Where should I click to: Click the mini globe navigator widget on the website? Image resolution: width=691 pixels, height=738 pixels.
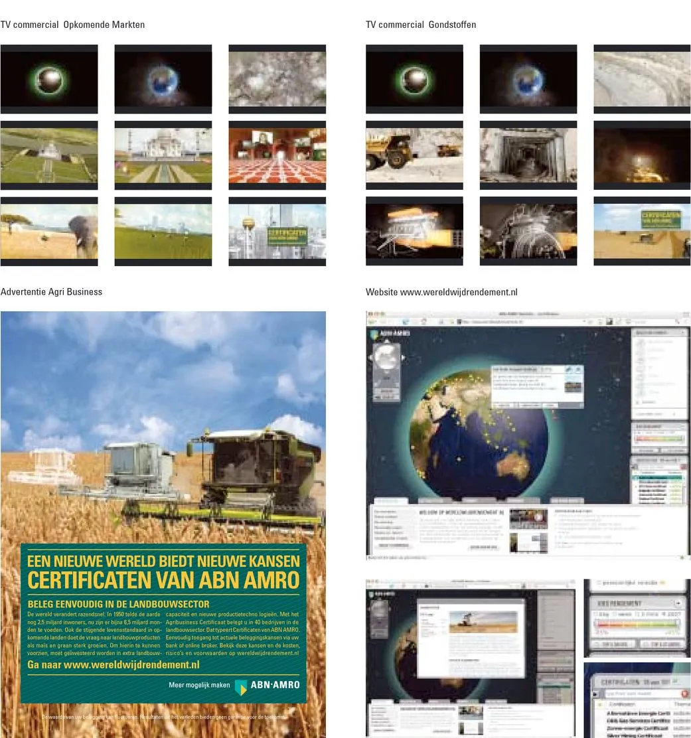click(x=386, y=372)
